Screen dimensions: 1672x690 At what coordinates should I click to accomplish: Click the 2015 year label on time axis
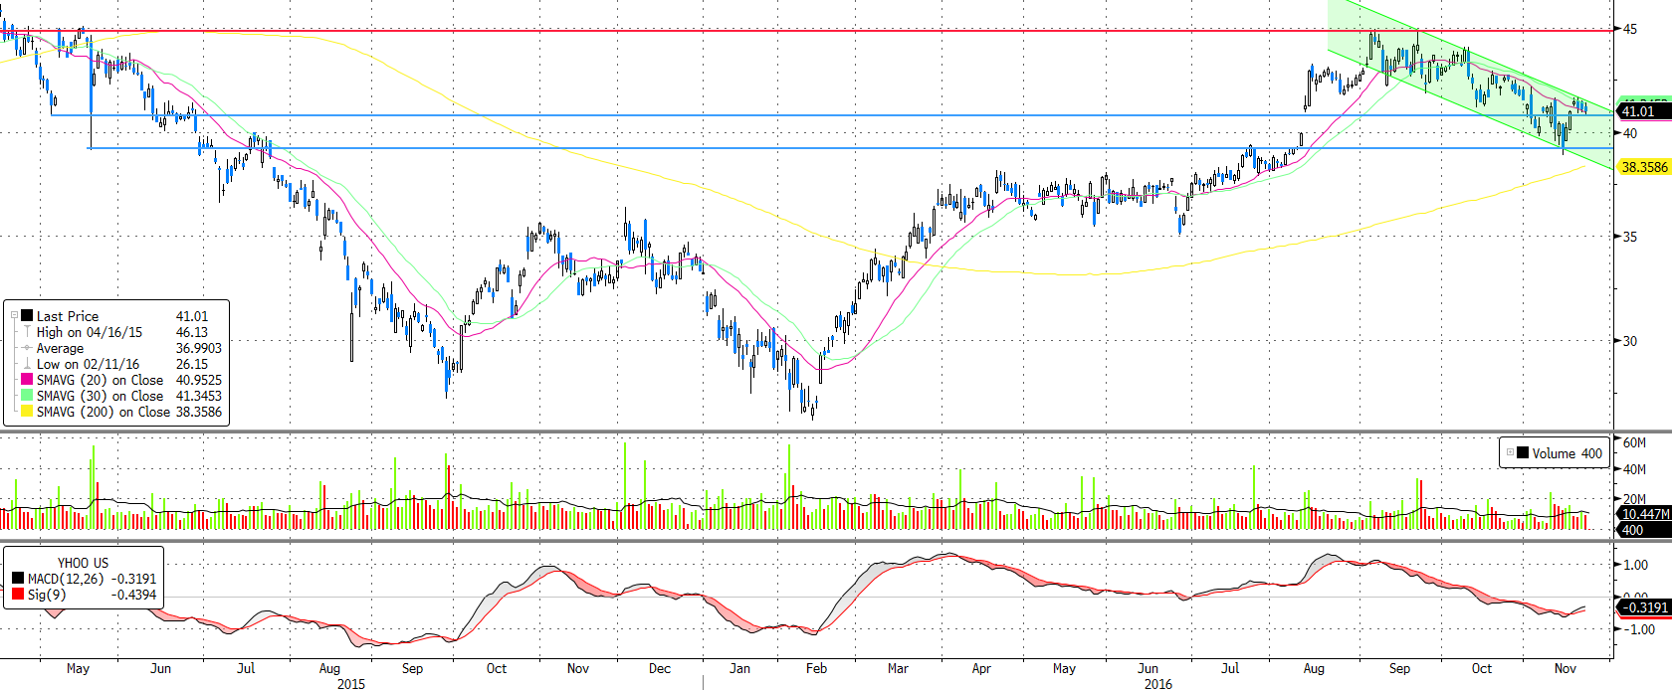351,684
